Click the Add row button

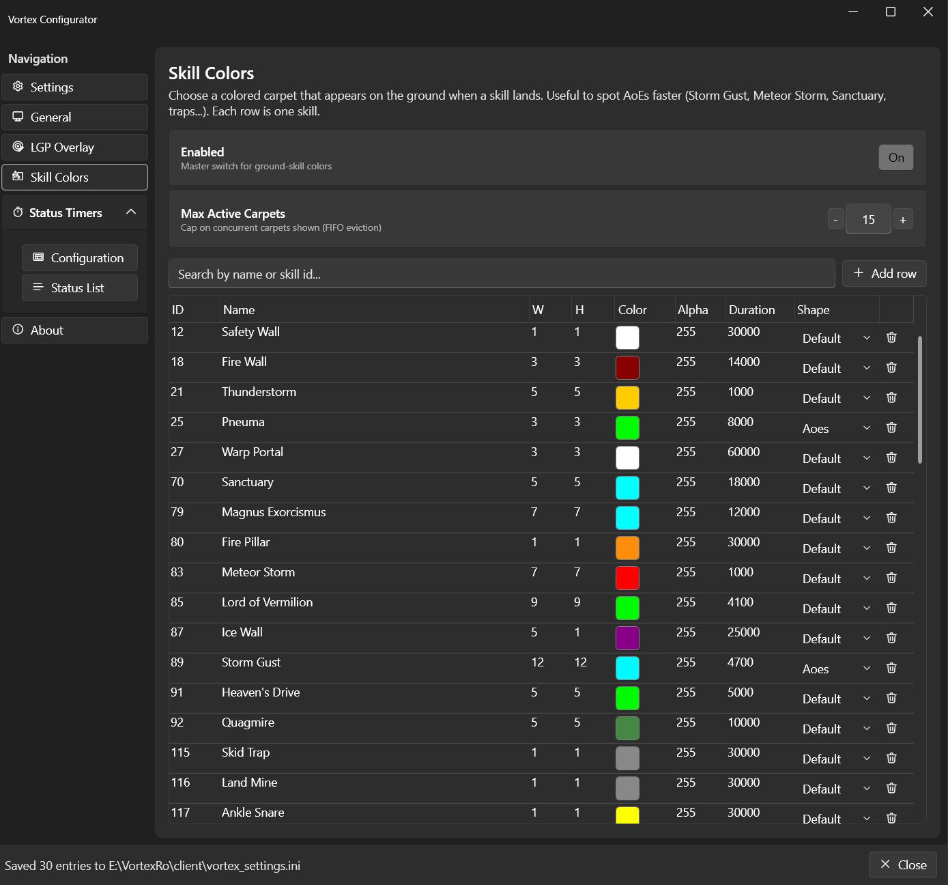click(x=884, y=273)
